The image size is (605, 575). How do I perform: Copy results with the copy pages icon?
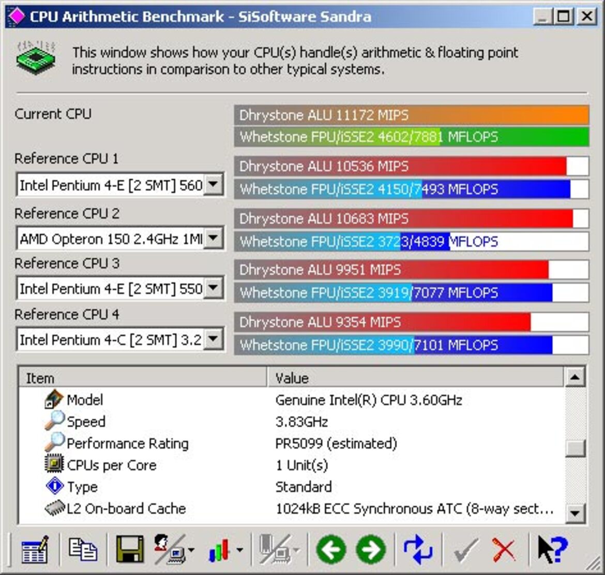[83, 549]
